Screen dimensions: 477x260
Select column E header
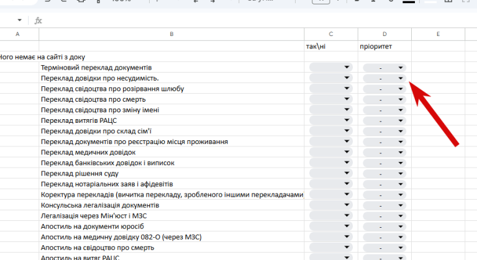tap(438, 34)
